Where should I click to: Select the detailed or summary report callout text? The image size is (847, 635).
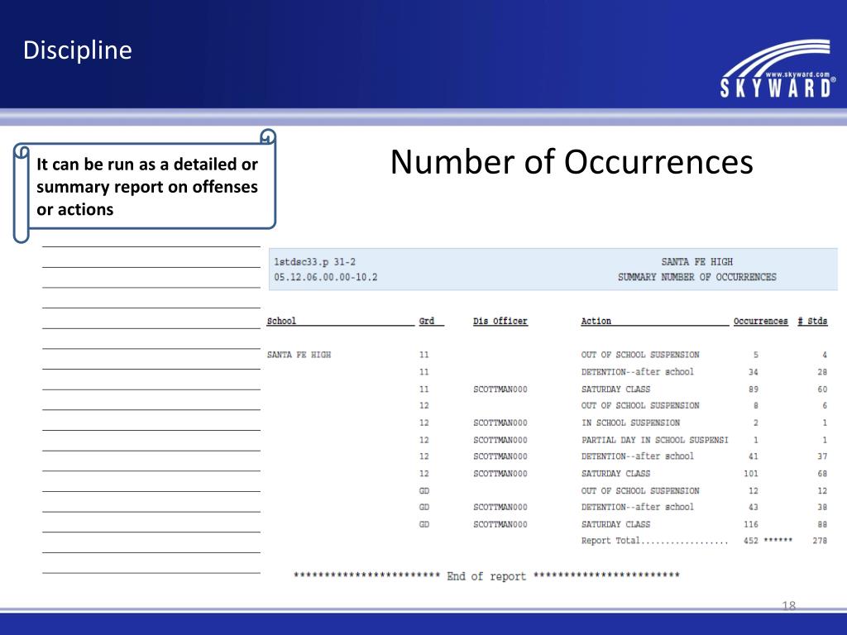pos(147,187)
